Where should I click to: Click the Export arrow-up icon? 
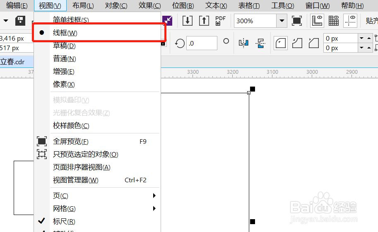click(204, 21)
